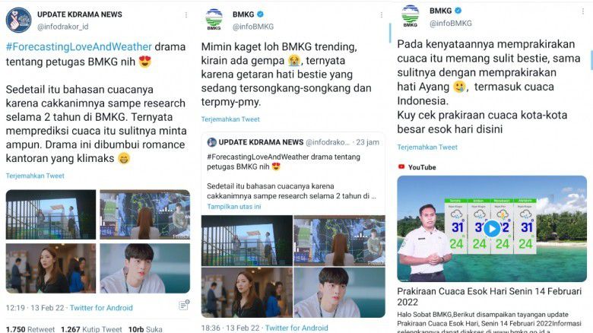Click BMKG logo avatar in middle tweet
Viewport: 593px width, 333px height.
(x=214, y=19)
